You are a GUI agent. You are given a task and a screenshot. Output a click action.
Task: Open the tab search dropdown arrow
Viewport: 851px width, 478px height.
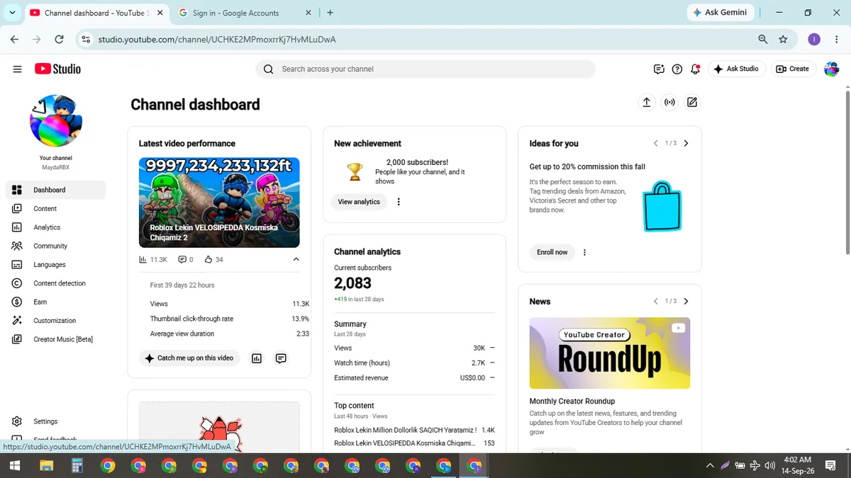point(12,13)
